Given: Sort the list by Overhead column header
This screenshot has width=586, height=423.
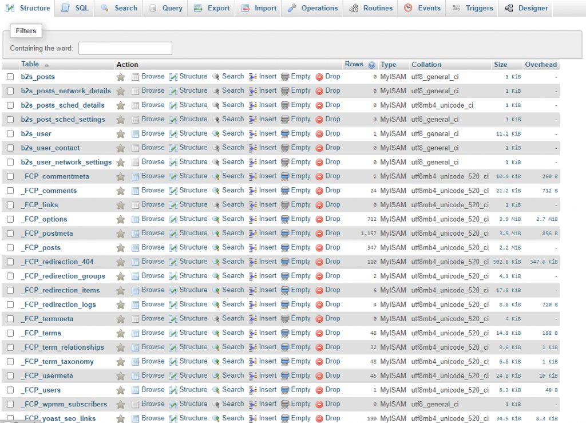Looking at the screenshot, I should coord(540,65).
